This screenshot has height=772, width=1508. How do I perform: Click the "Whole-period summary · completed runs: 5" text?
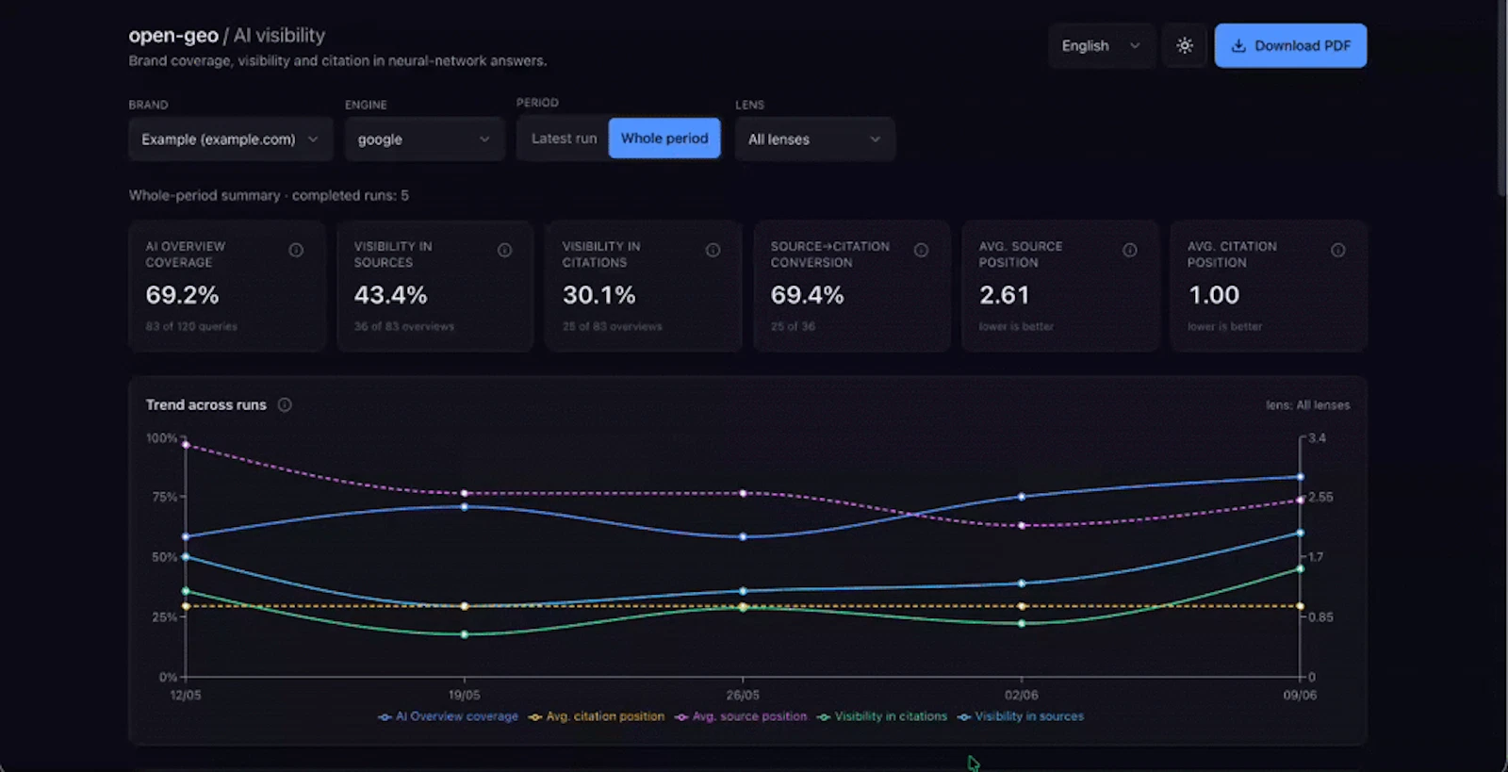269,195
